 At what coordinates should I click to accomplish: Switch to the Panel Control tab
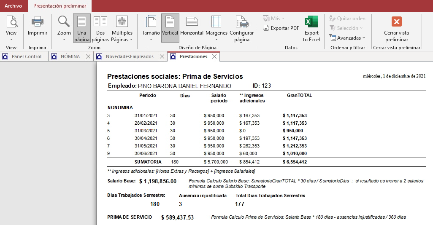click(26, 56)
